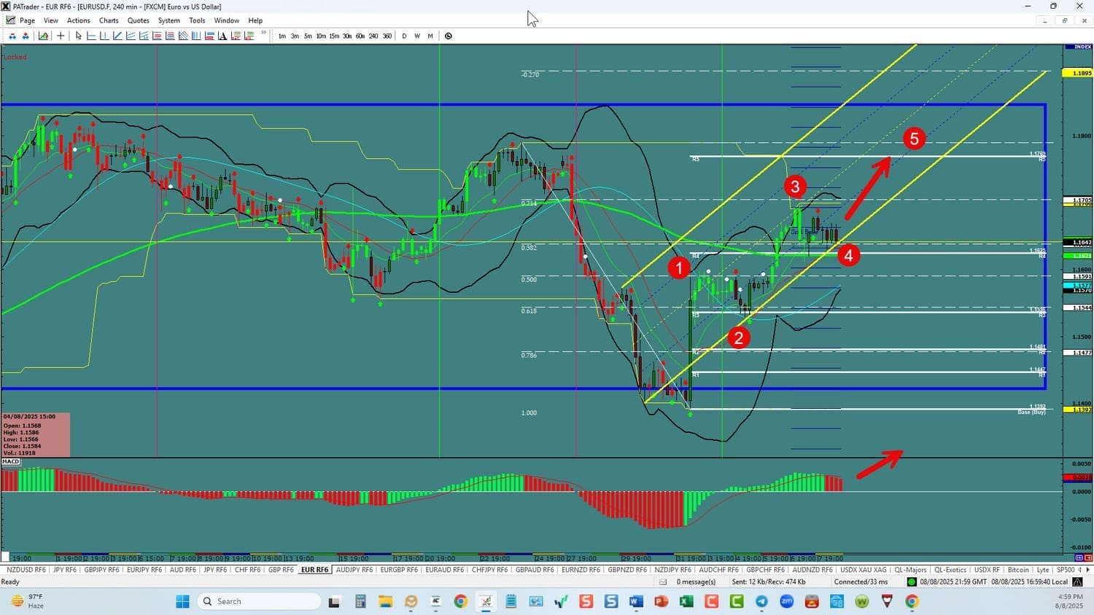The width and height of the screenshot is (1094, 615).
Task: Open Excel from the Windows taskbar
Action: [686, 601]
